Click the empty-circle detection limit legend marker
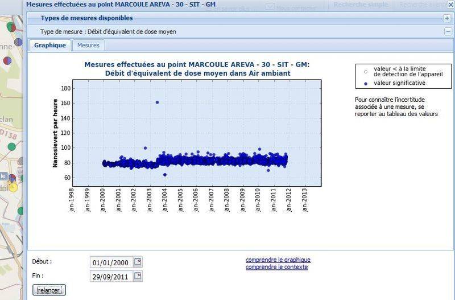This screenshot has width=455, height=300. [x=366, y=71]
